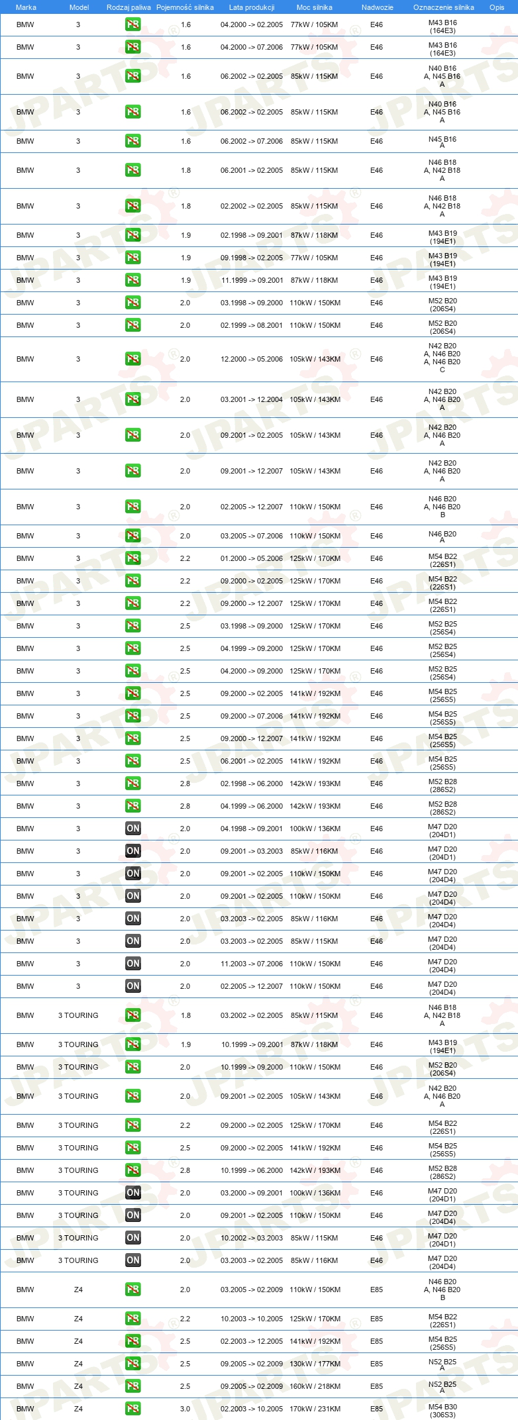Select date range 03.1998 -> 09.2000 in 2.5 row
The width and height of the screenshot is (518, 1420).
252,626
